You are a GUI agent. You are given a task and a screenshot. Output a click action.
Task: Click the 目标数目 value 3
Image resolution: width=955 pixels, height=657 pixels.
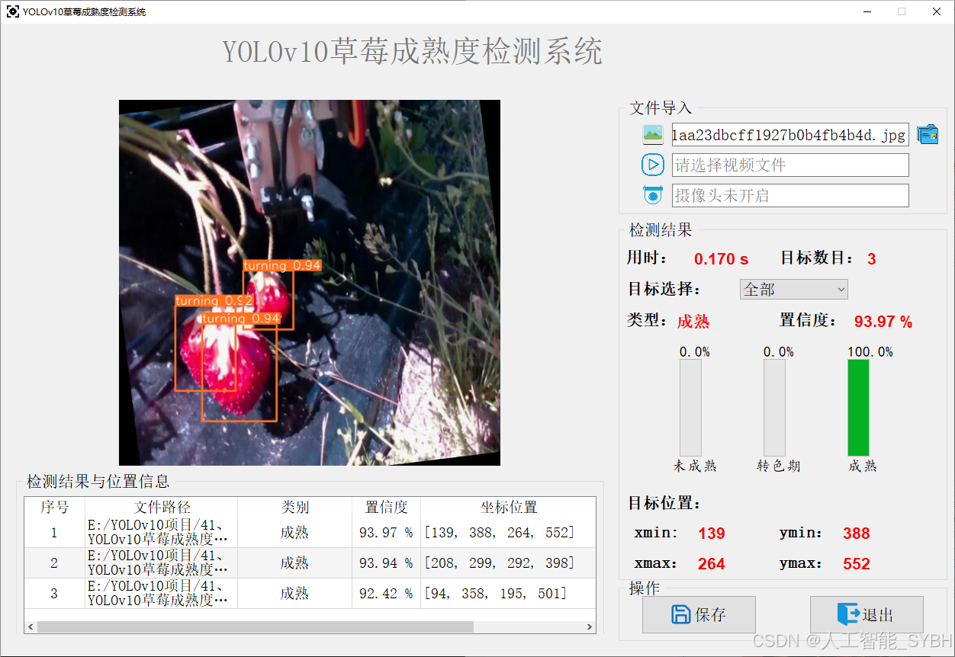(x=871, y=259)
